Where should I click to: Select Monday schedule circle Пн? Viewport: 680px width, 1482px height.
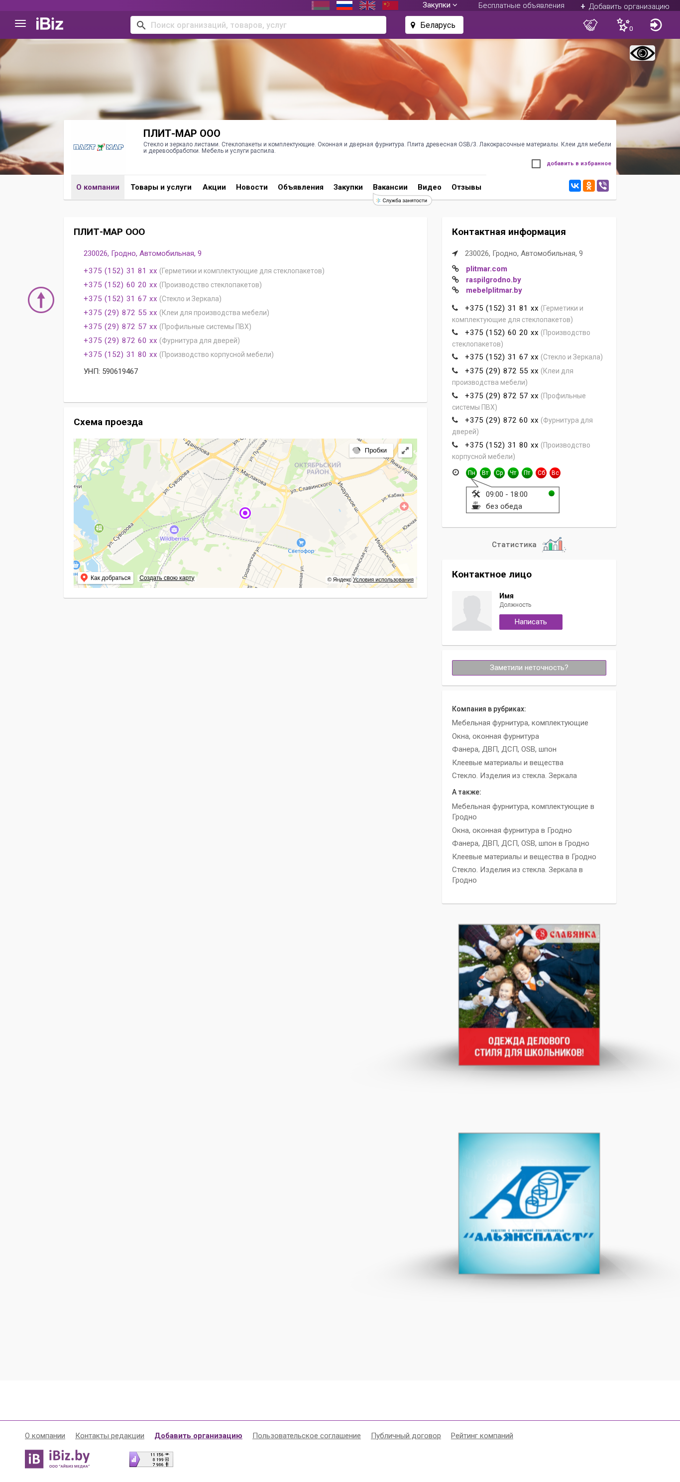[x=471, y=473]
